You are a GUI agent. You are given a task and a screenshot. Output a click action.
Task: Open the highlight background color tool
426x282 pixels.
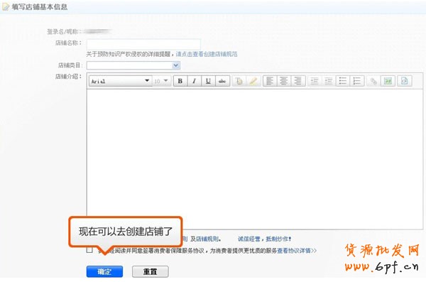point(253,81)
